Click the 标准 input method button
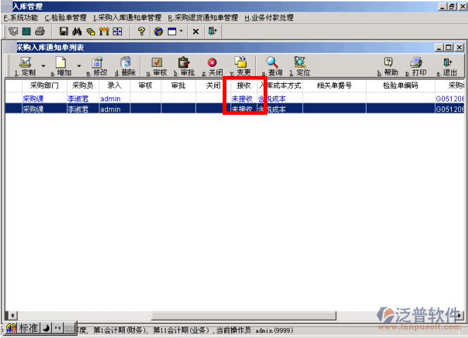This screenshot has height=338, width=468. pos(28,328)
